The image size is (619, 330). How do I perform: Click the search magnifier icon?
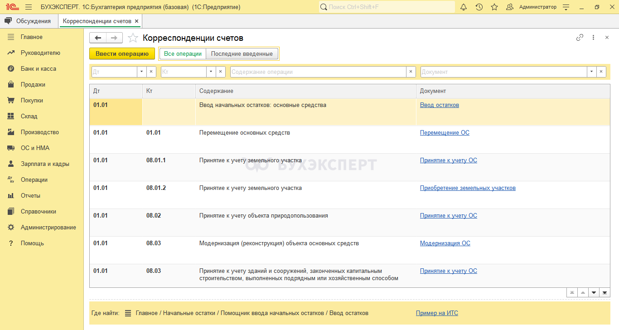pos(324,7)
